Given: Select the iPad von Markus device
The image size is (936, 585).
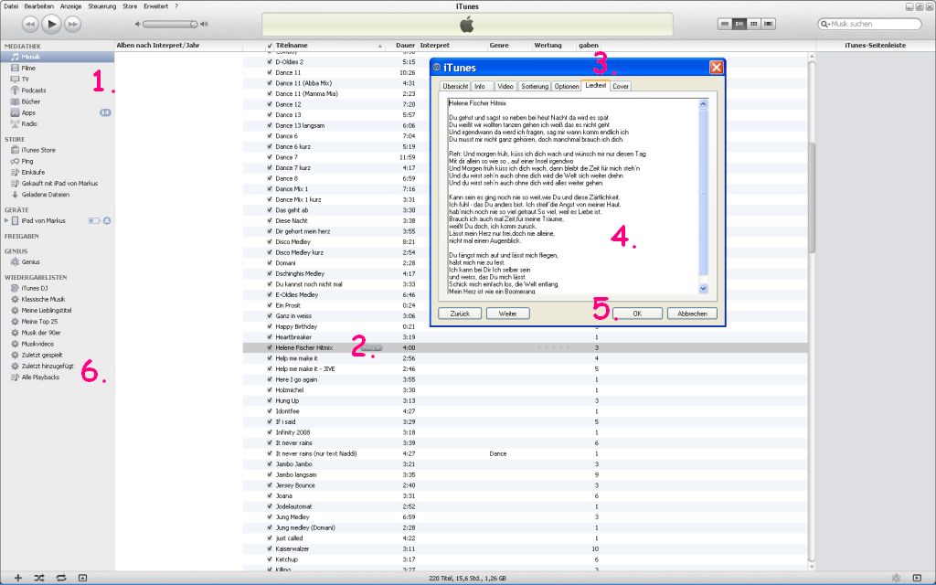Looking at the screenshot, I should point(43,221).
